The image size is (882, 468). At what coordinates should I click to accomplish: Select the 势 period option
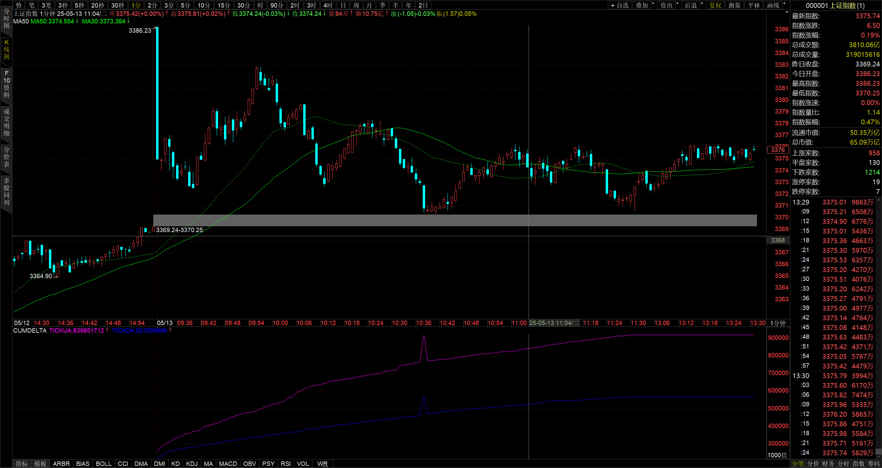[19, 5]
